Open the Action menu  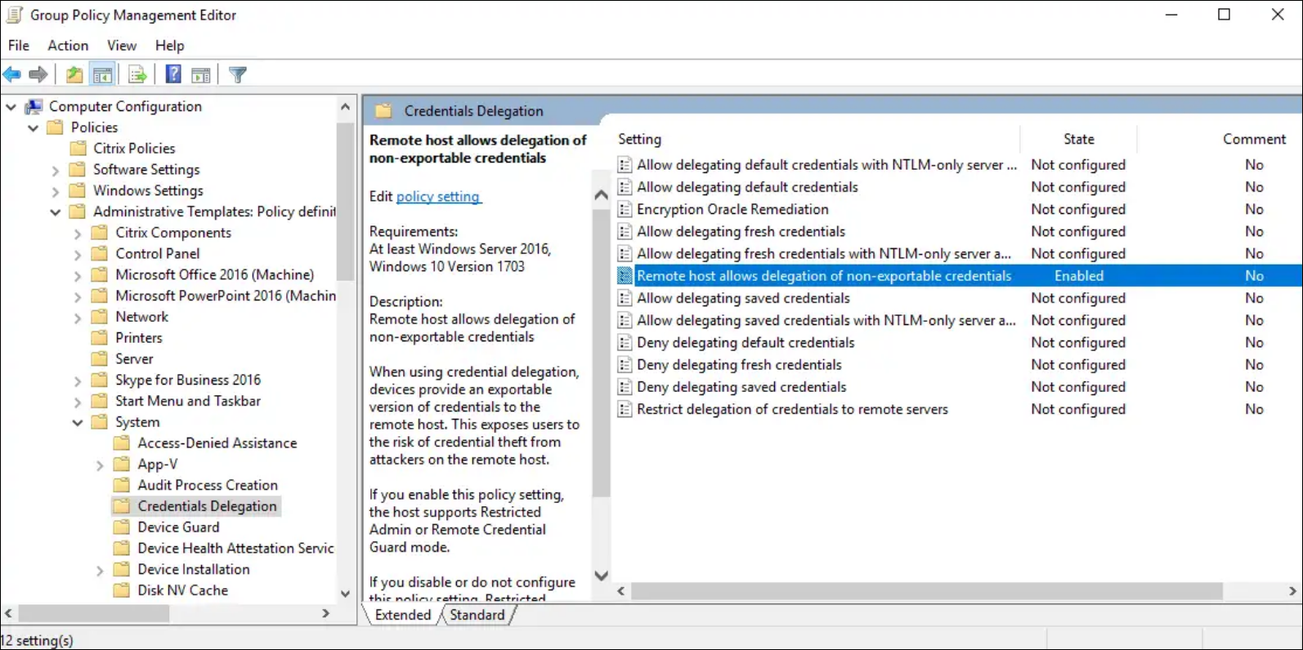[68, 46]
